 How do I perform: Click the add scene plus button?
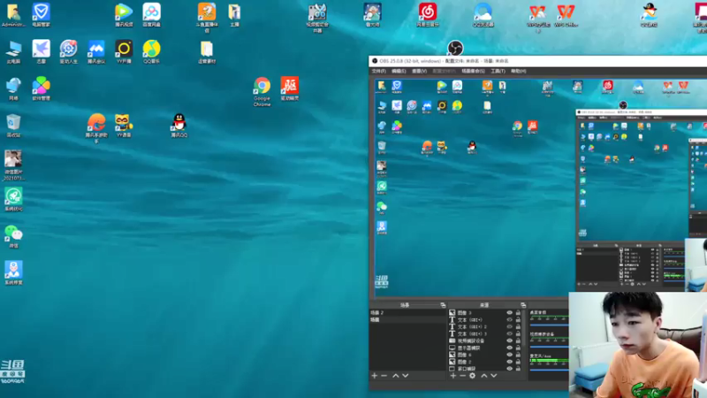click(374, 375)
